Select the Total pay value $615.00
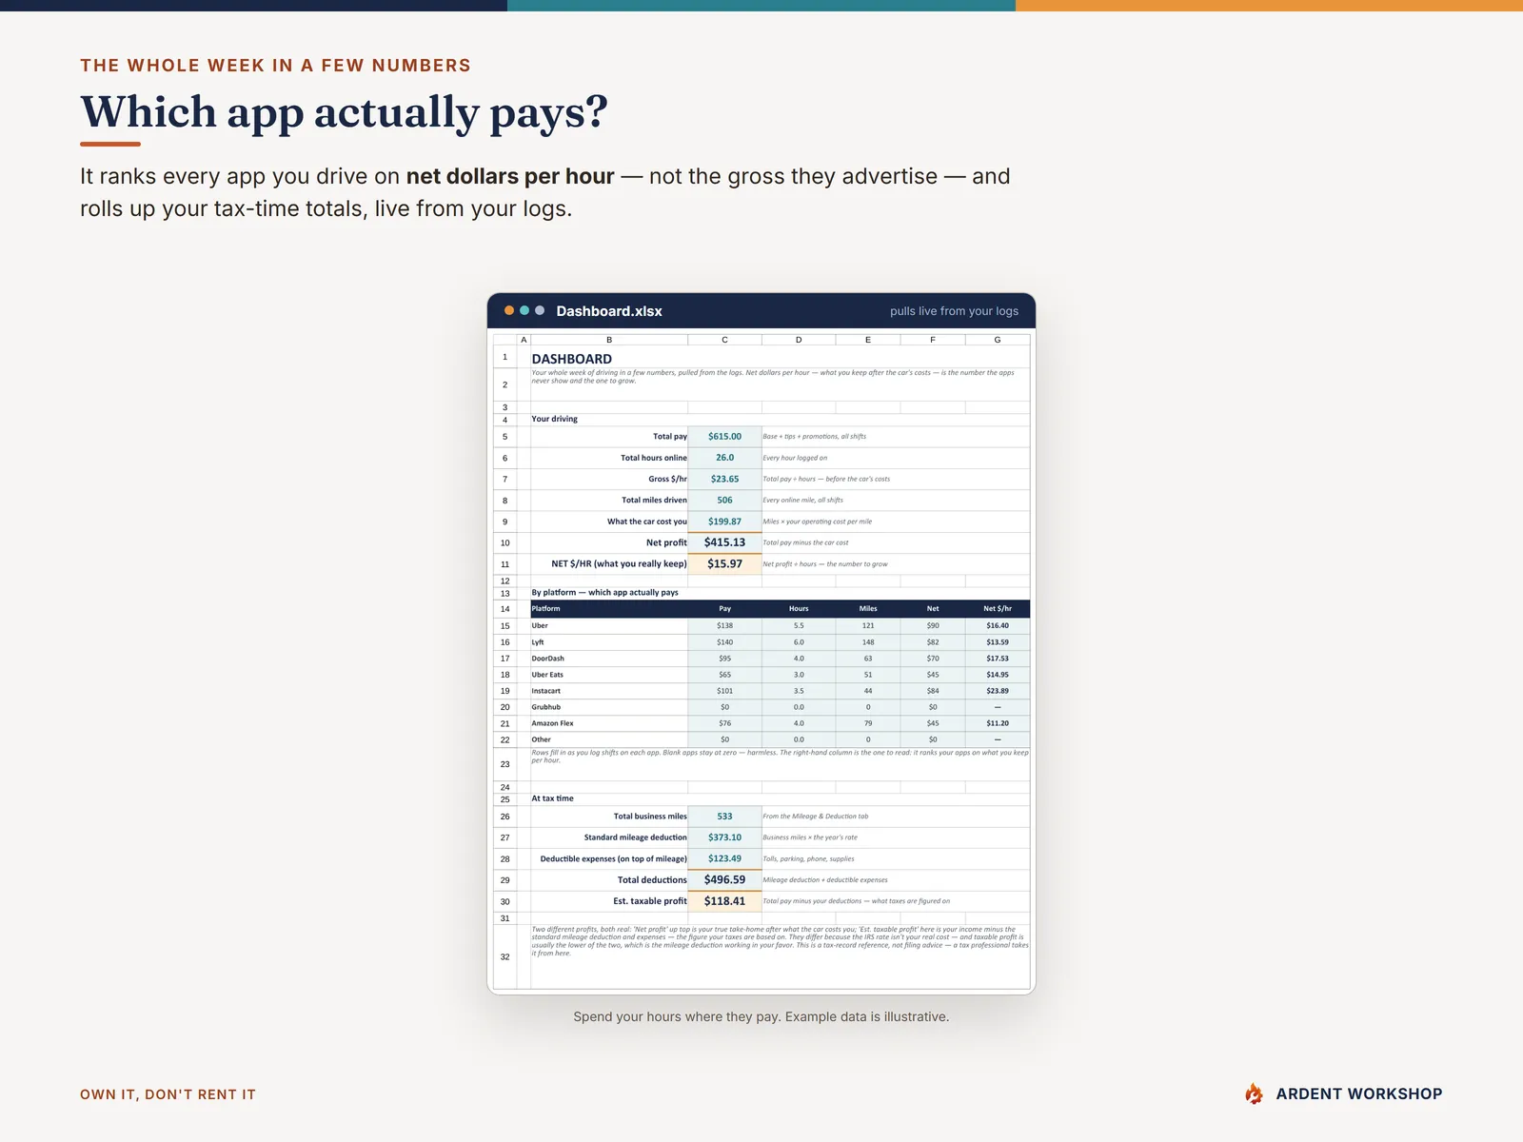 click(724, 437)
